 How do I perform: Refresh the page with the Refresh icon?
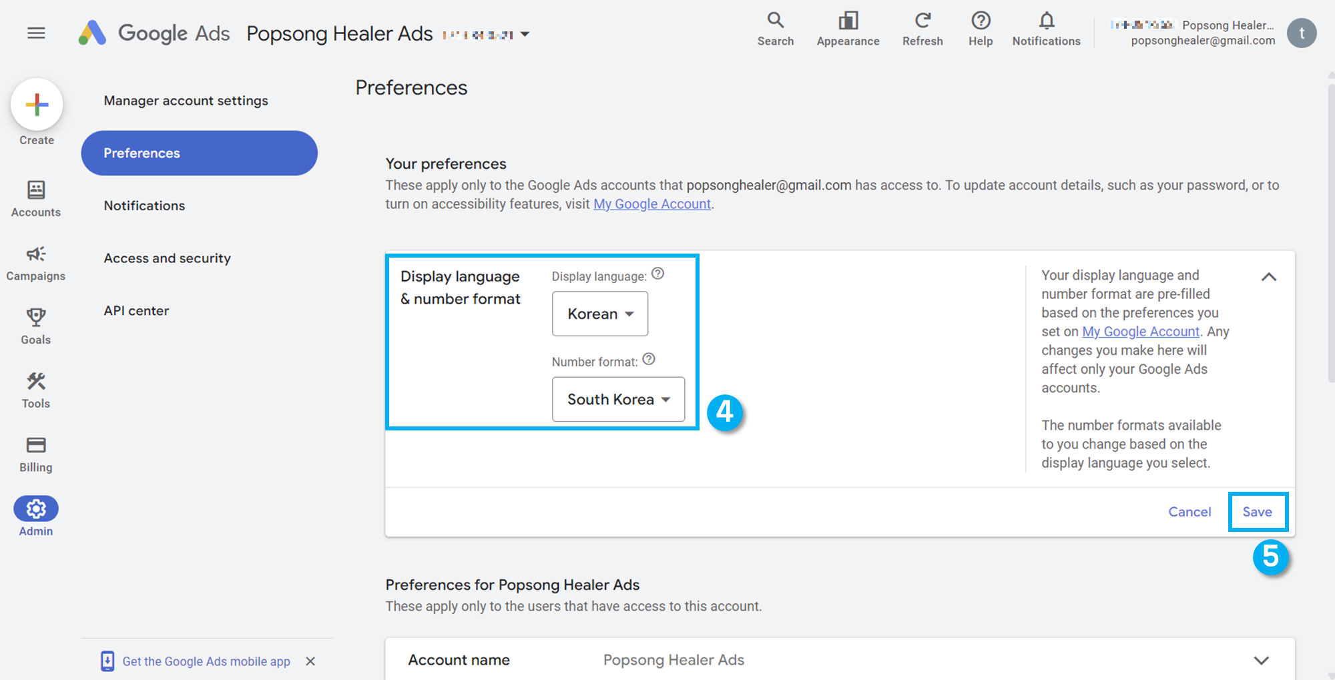922,29
